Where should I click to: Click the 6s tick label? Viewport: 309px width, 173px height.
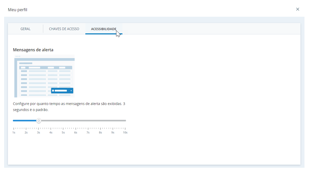pyautogui.click(x=75, y=132)
